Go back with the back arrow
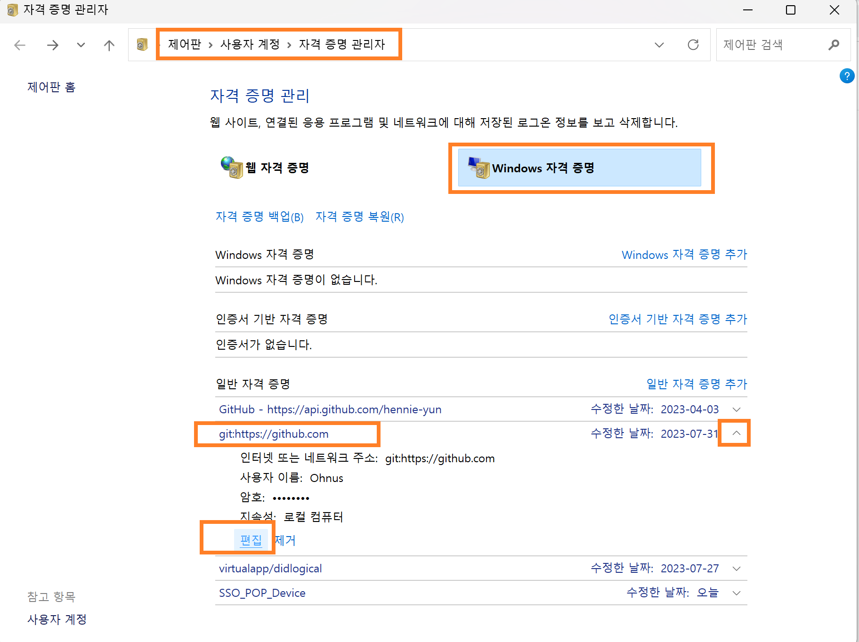 coord(20,45)
